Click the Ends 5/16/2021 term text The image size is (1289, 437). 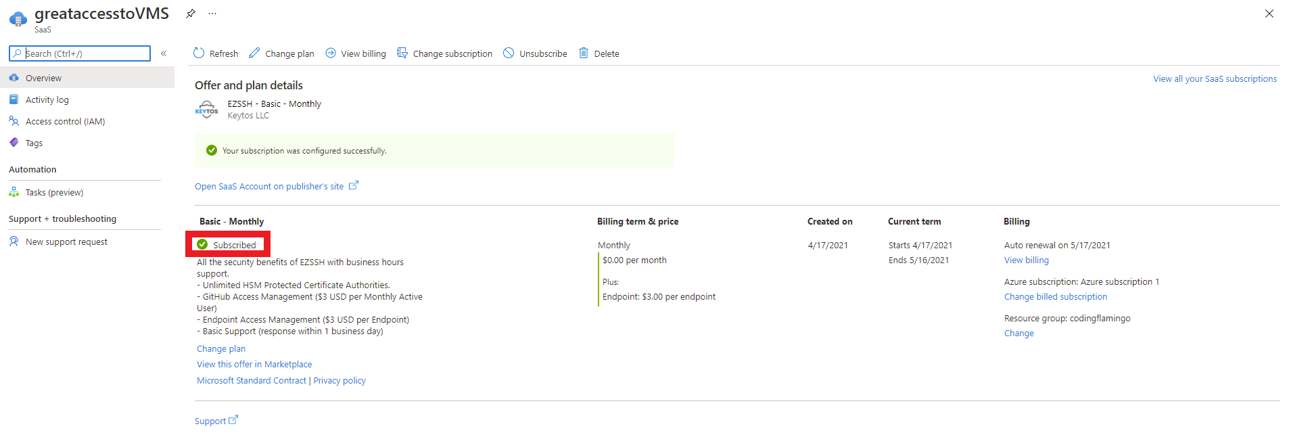coord(918,260)
